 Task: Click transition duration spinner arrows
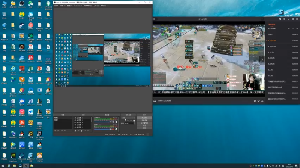point(134,124)
